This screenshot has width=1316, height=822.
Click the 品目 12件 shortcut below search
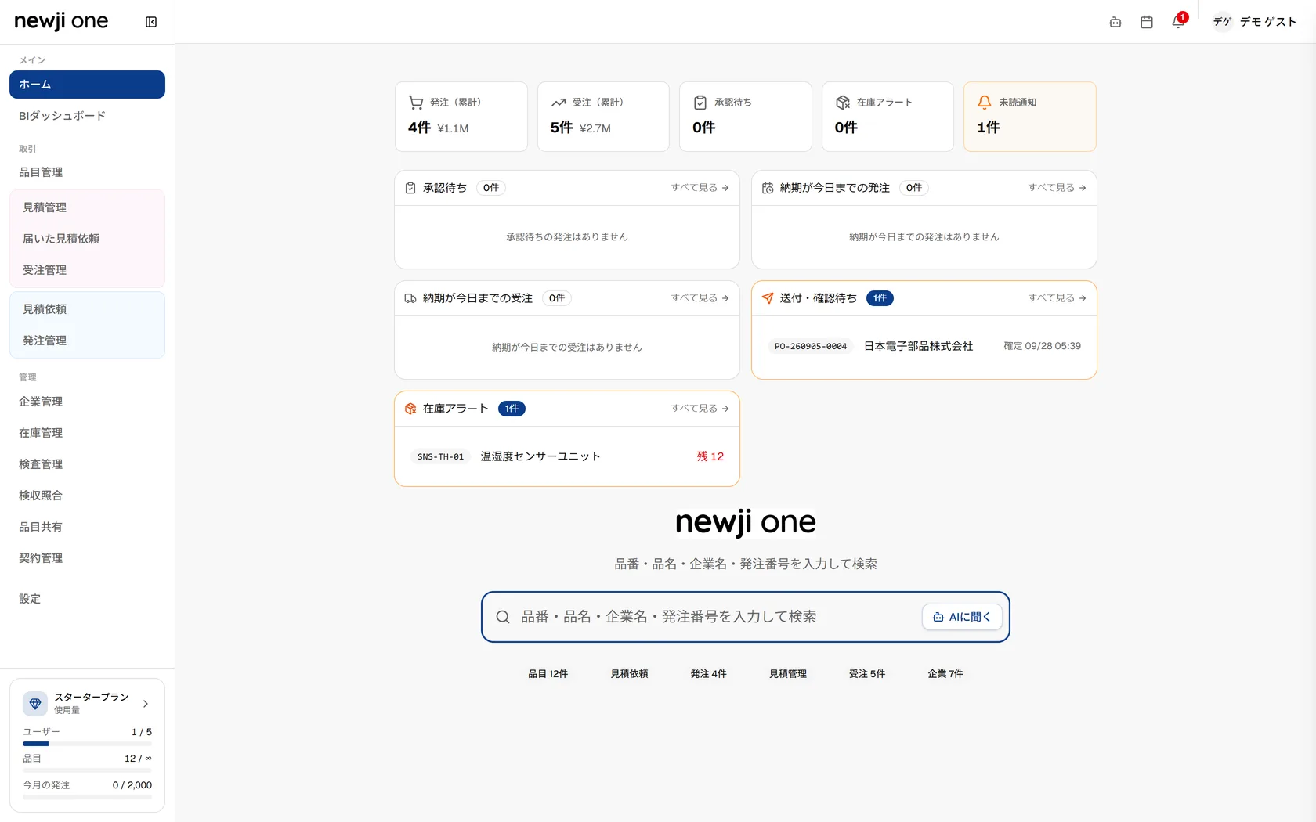pyautogui.click(x=548, y=674)
